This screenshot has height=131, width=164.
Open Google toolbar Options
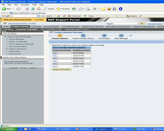click(132, 16)
